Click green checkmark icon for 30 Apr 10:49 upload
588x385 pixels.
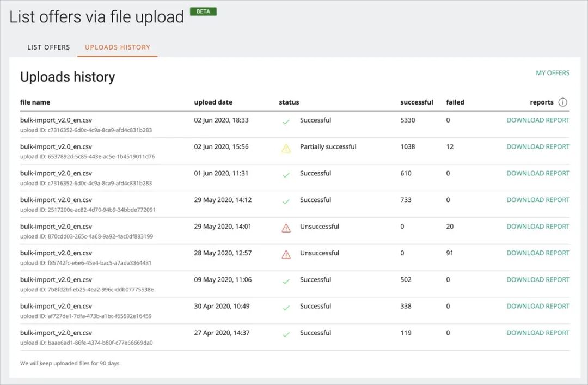tap(286, 308)
